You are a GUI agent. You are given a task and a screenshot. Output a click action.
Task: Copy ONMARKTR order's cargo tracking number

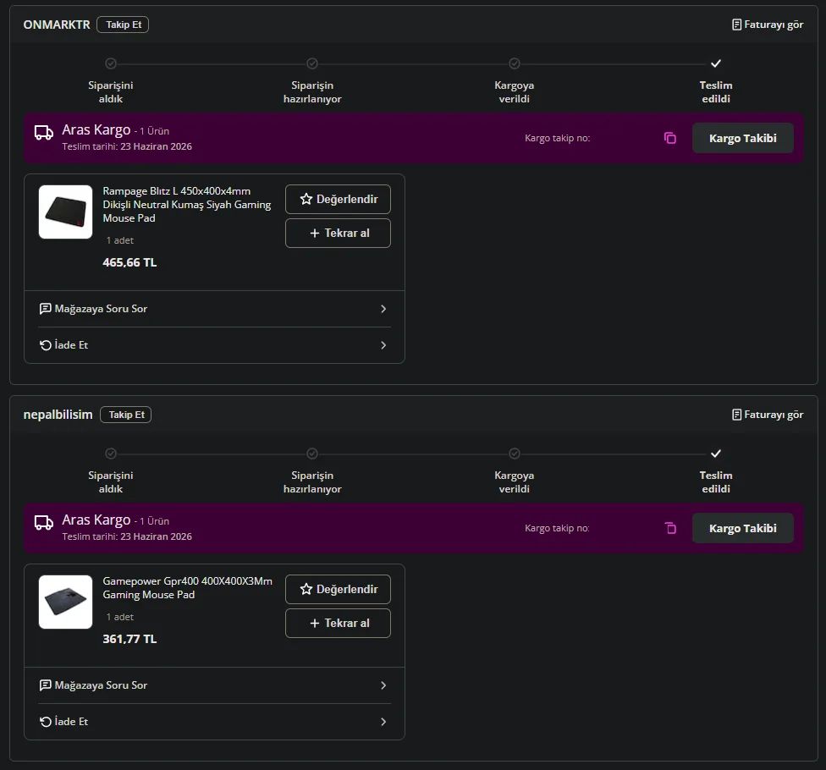coord(669,138)
